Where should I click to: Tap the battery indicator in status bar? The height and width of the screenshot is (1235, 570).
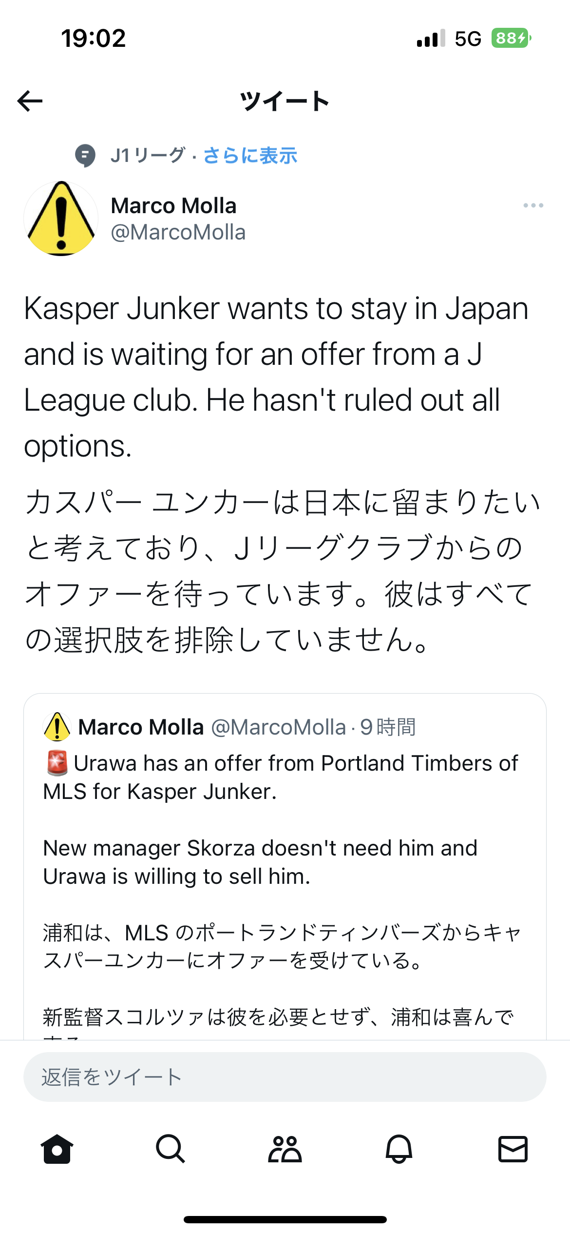point(511,38)
